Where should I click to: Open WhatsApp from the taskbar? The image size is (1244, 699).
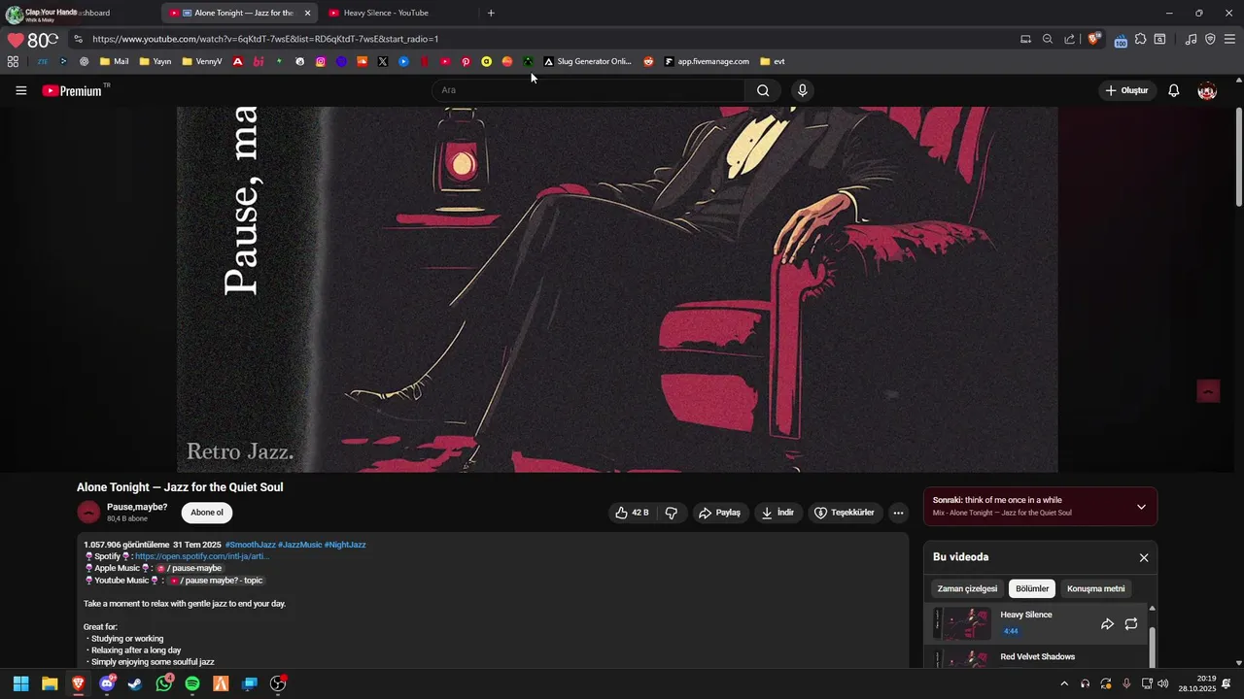(164, 683)
